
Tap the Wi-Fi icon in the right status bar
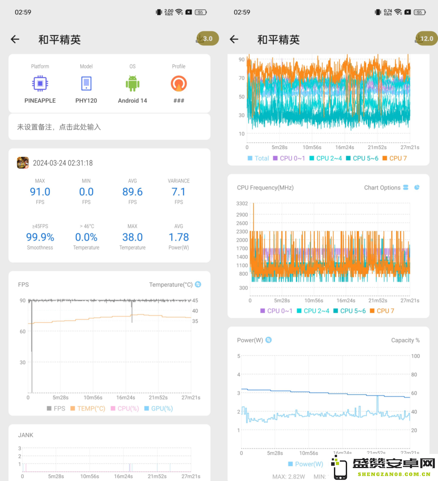(398, 12)
